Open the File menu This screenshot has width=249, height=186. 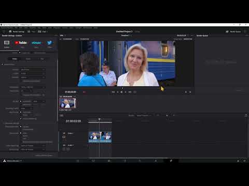click(16, 28)
